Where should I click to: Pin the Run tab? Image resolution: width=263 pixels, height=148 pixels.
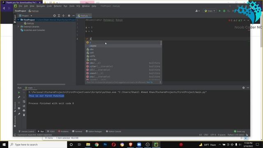coord(19,114)
